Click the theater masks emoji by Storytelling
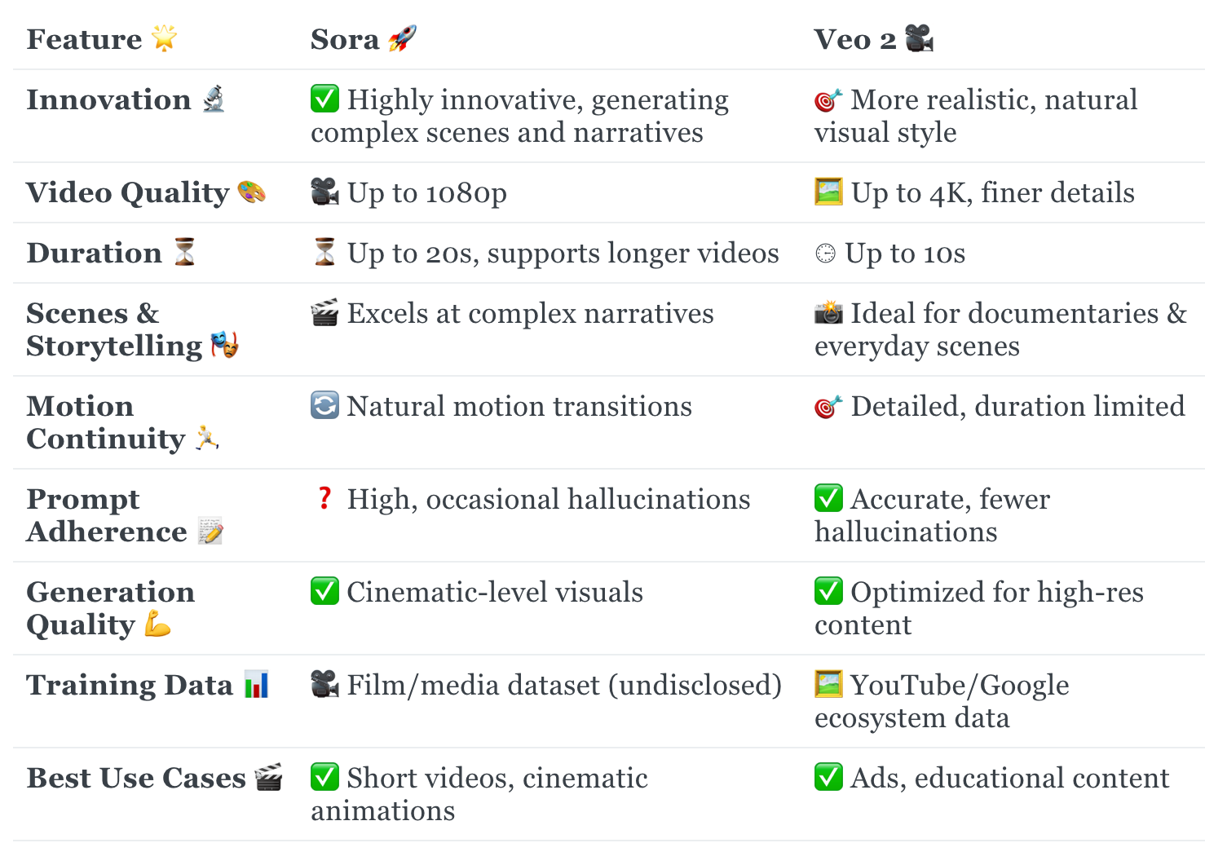The width and height of the screenshot is (1205, 843). (224, 345)
